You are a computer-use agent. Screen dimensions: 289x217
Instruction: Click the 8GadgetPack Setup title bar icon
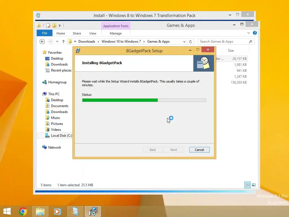[78, 51]
